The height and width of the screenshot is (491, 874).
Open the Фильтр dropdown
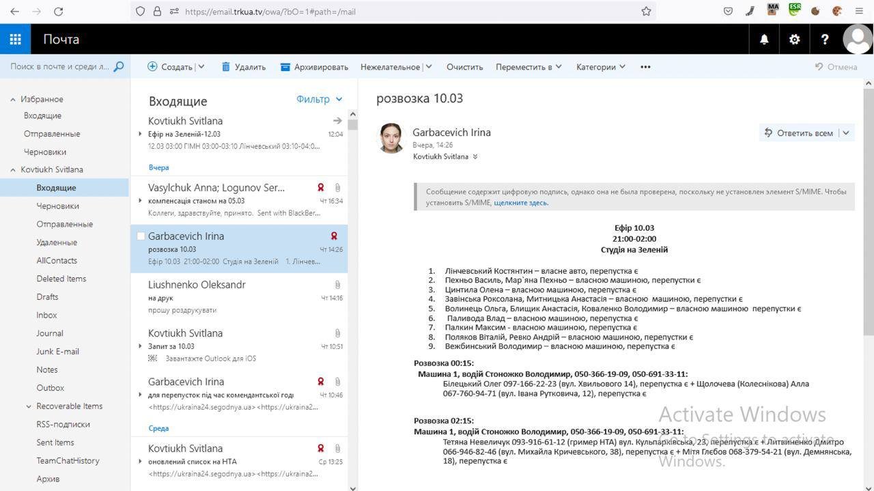(x=319, y=100)
